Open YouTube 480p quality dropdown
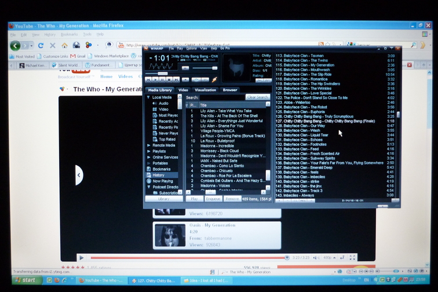 click(329, 258)
